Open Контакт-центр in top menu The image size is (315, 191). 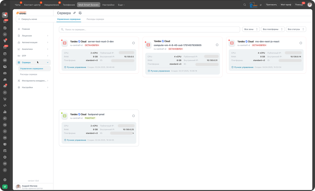pos(32,5)
